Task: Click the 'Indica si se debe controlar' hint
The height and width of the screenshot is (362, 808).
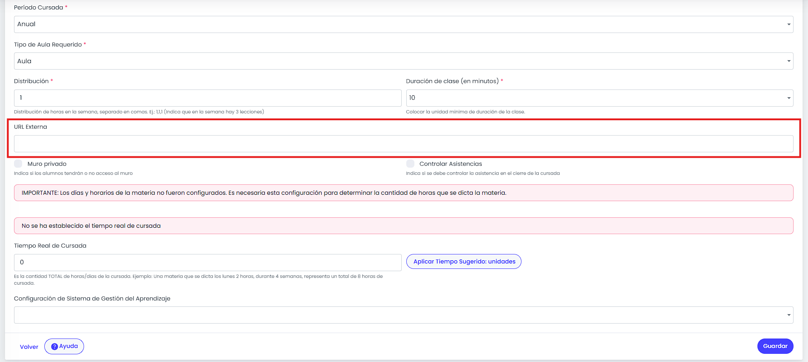Action: (483, 173)
